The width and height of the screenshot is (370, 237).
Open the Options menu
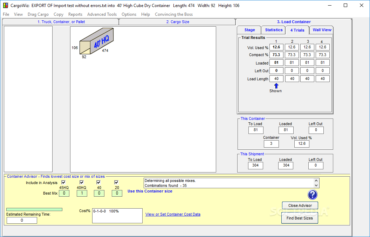pos(129,14)
